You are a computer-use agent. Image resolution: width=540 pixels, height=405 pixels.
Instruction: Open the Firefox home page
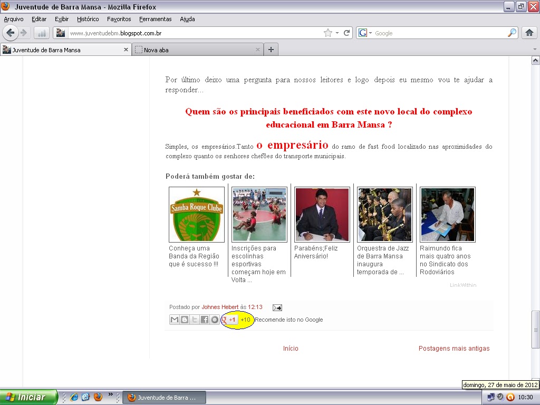529,33
